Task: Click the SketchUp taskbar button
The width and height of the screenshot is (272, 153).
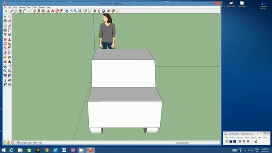Action: click(90, 150)
